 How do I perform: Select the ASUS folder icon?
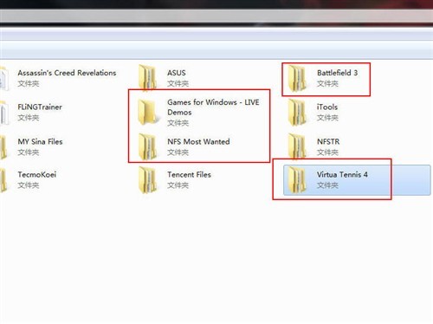(148, 77)
